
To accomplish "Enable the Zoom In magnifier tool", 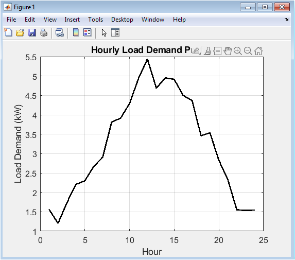I will coord(238,51).
